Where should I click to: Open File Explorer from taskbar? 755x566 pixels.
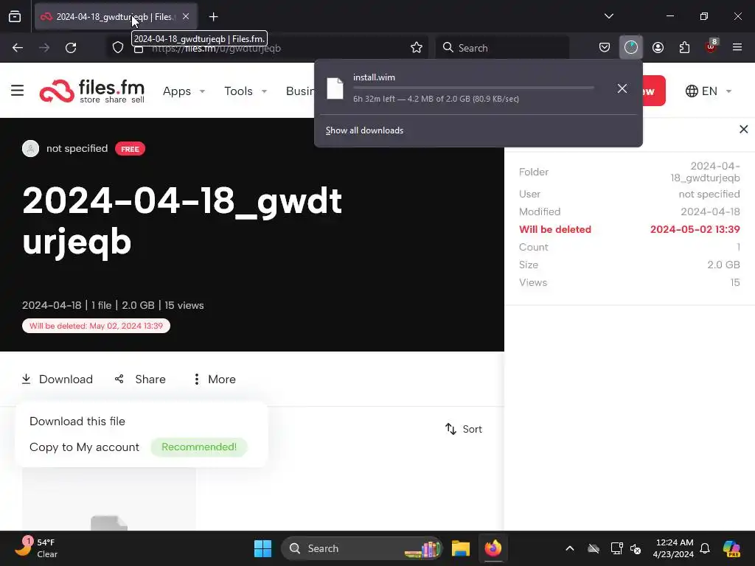click(461, 548)
